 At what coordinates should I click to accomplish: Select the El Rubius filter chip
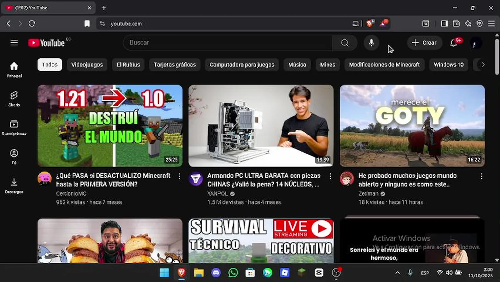coord(128,65)
